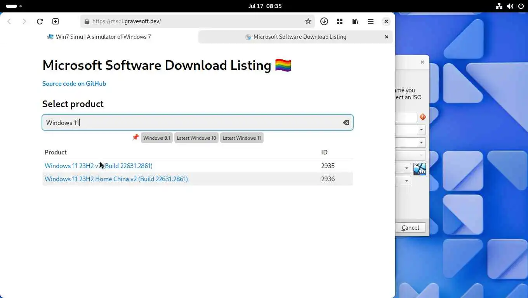This screenshot has width=528, height=298.
Task: Open the browser downloads icon
Action: 324,21
